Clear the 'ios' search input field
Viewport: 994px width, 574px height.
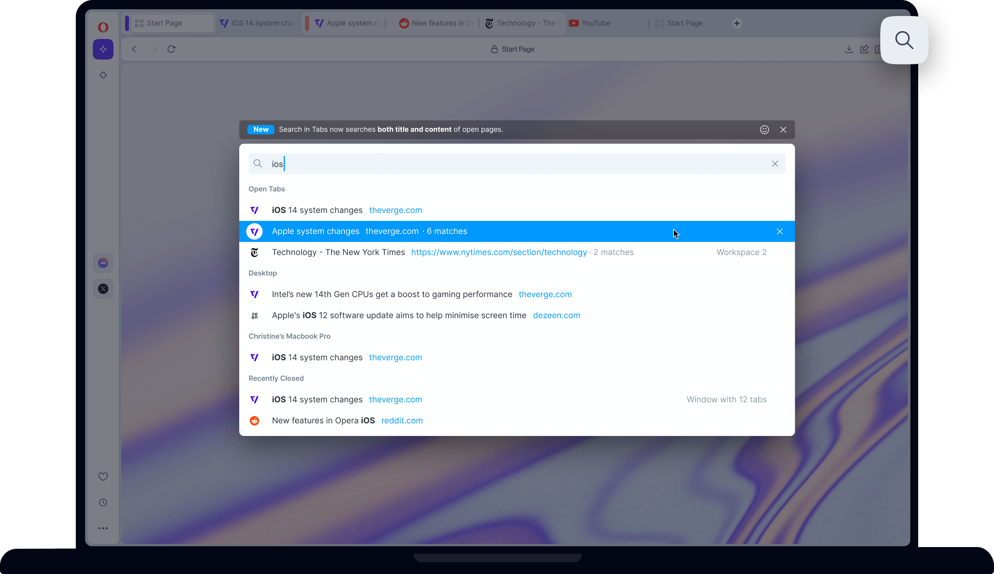[x=775, y=164]
